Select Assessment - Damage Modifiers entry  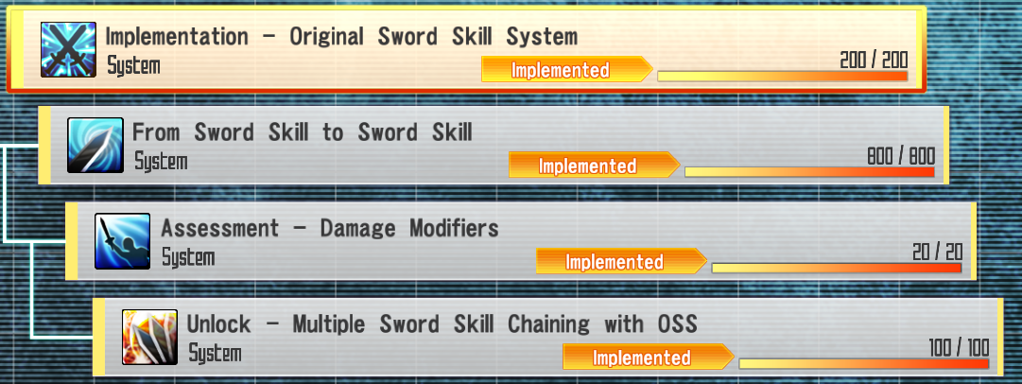point(521,240)
